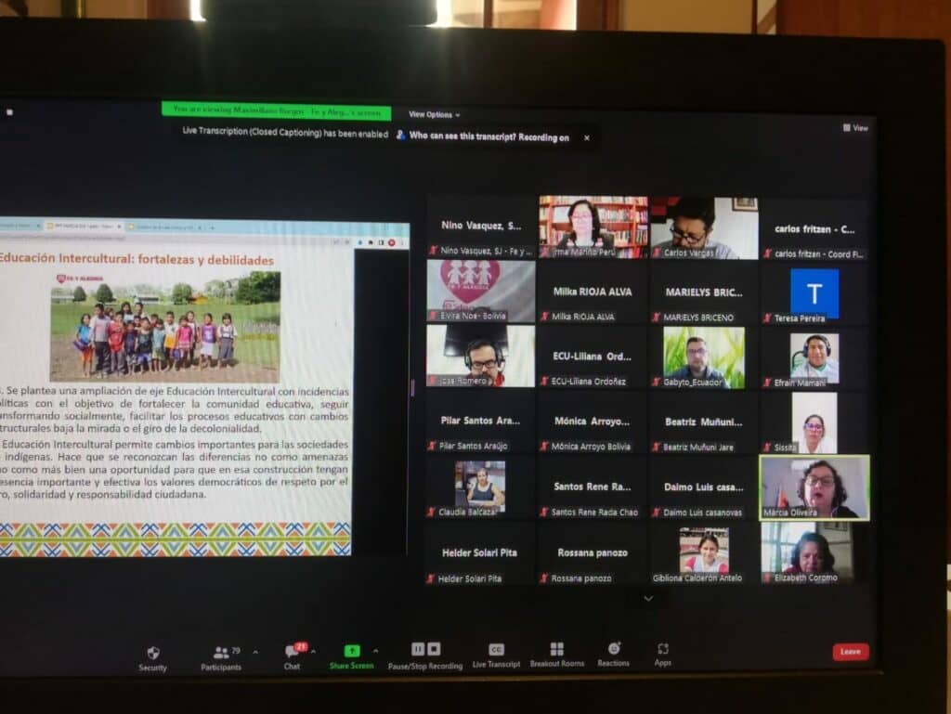Screen dimensions: 951x714
Task: Click the muted mic icon beside Pilar Santos Araújo
Action: click(x=432, y=446)
